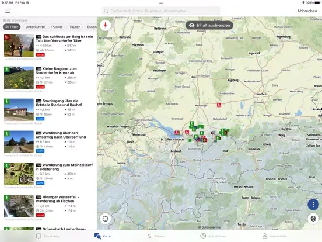This screenshot has width=322, height=242.
Task: Switch to the Planen tab
Action: (x=156, y=236)
